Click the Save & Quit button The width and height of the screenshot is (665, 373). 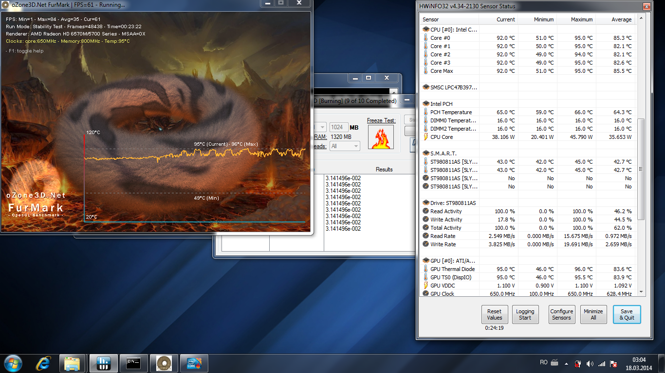(x=627, y=314)
